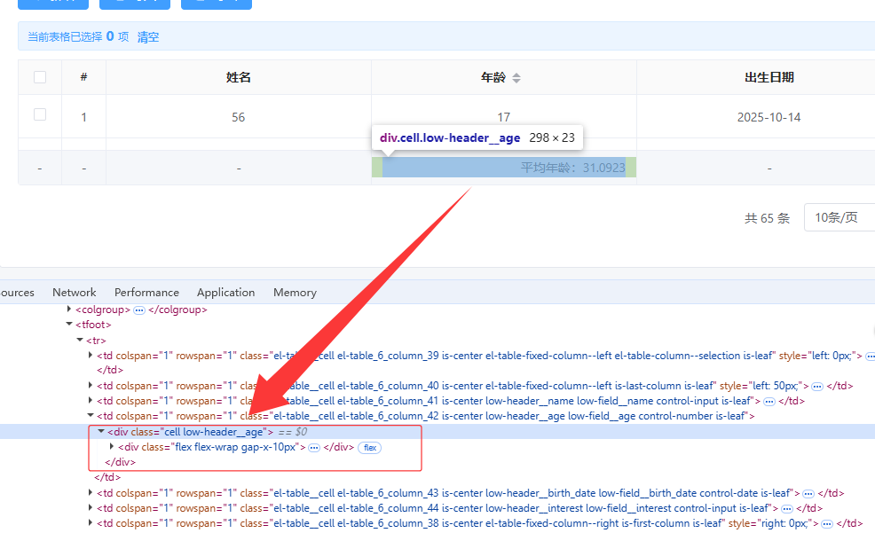Click ellipsis badge in column_43 birth_date line
Image resolution: width=875 pixels, height=533 pixels.
[808, 493]
